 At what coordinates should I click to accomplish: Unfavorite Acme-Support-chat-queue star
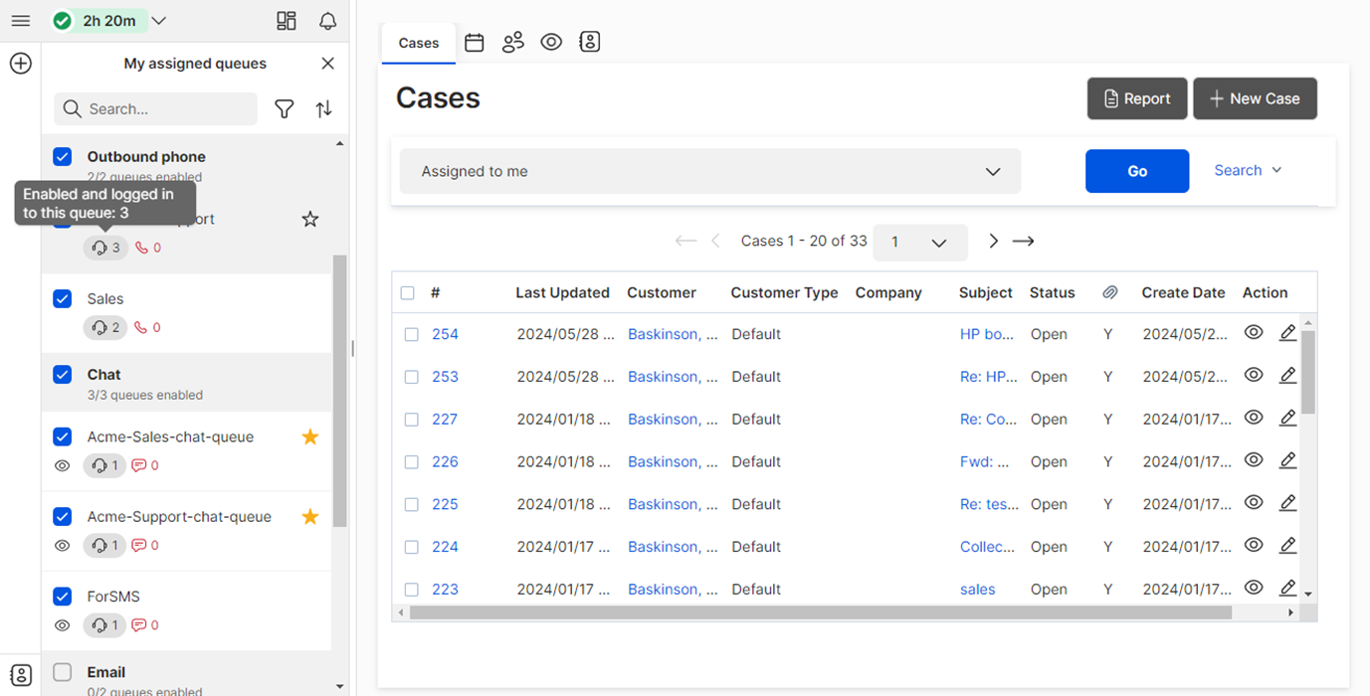[310, 516]
